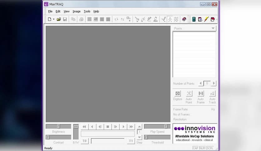Click the swap arrows toolbar icon
261x151 pixels.
point(122,19)
